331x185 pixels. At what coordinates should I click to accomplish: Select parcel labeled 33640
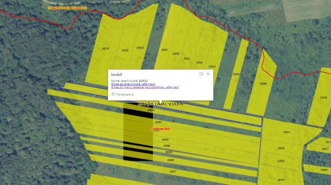pyautogui.click(x=324, y=170)
